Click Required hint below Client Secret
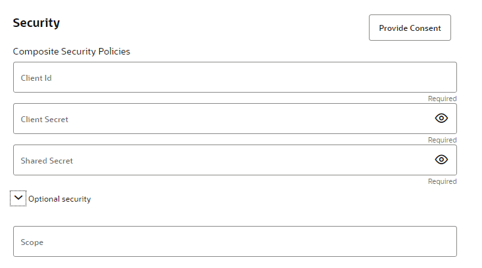Screen dimensions: 482x268 (442, 140)
